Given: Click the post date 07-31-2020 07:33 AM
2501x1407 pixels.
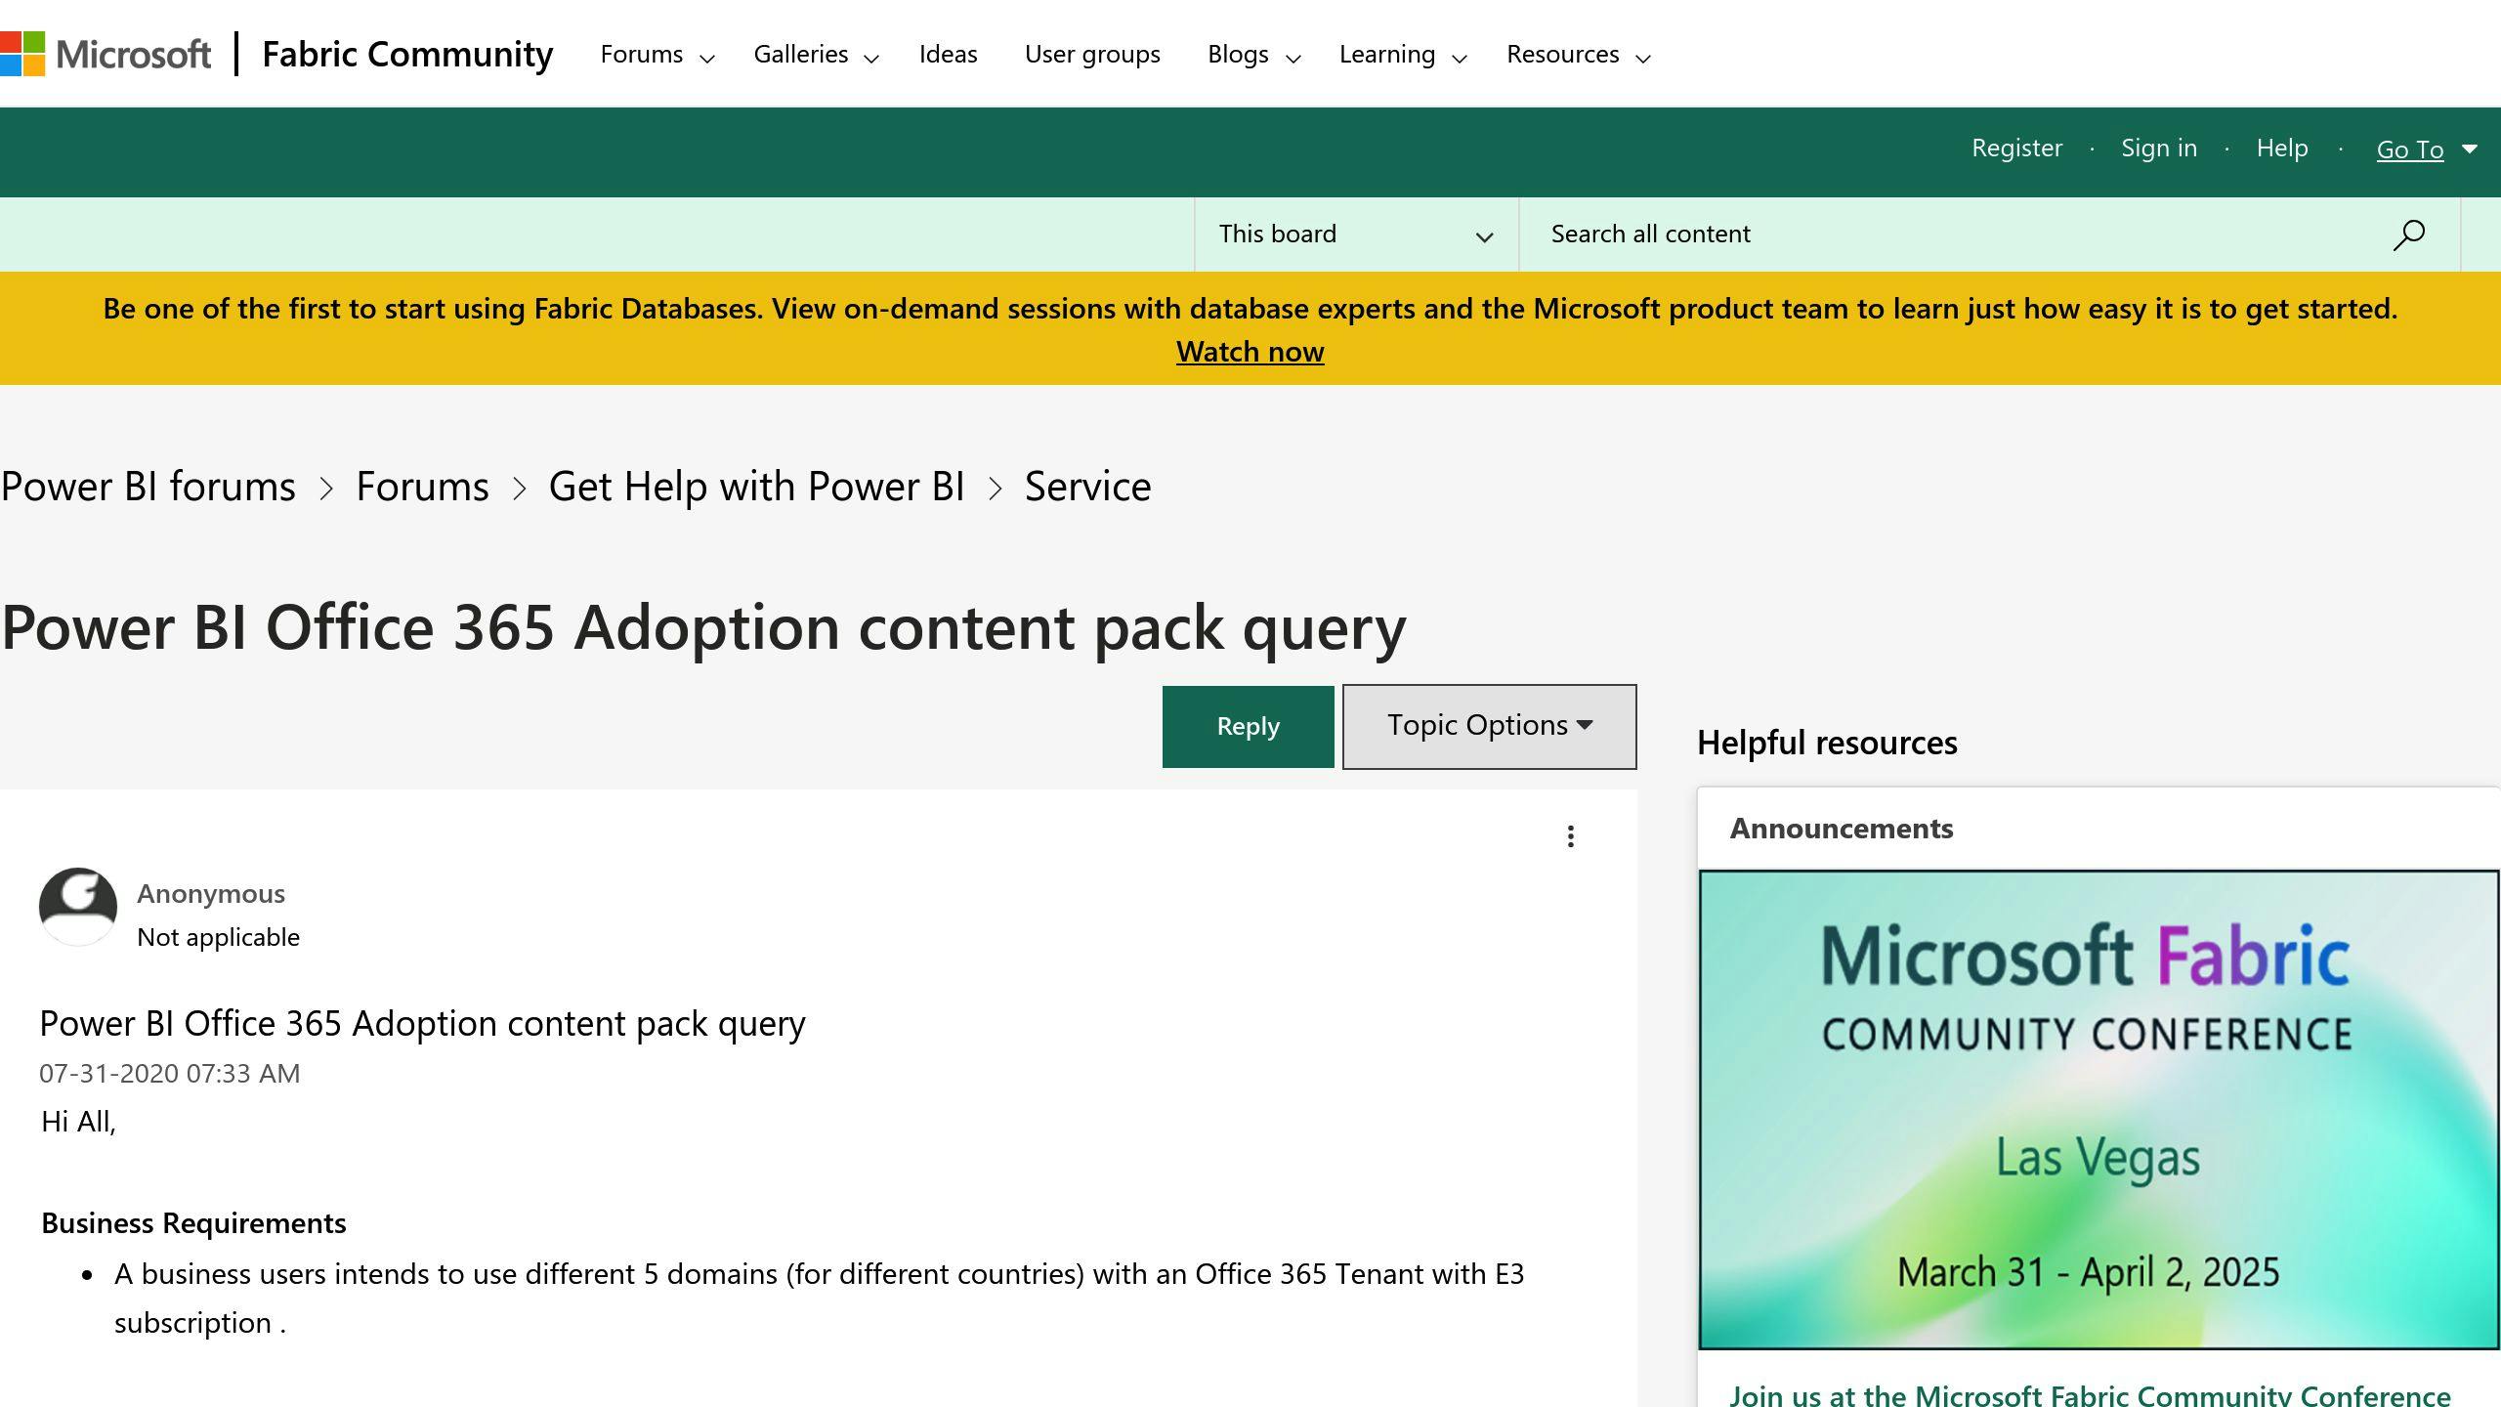Looking at the screenshot, I should [x=170, y=1074].
